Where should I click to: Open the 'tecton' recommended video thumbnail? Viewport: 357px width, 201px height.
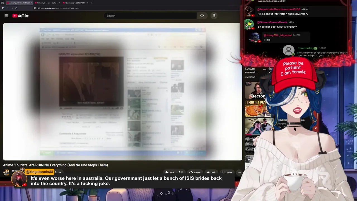click(x=255, y=91)
